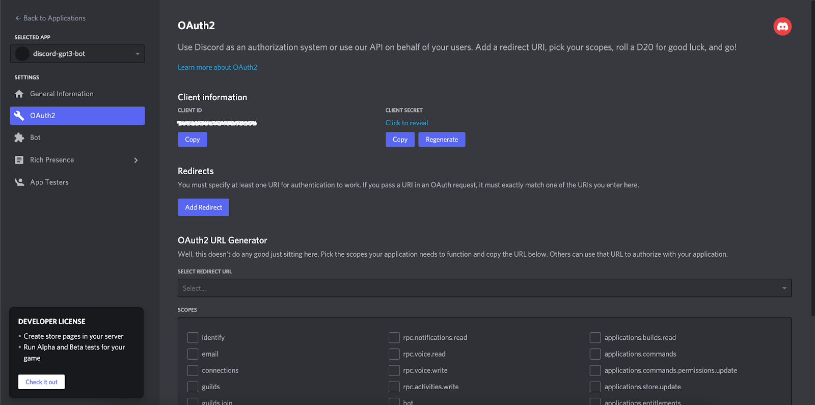The width and height of the screenshot is (815, 405).
Task: Expand Rich Presence submenu chevron
Action: tap(135, 160)
